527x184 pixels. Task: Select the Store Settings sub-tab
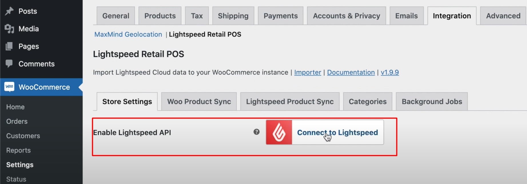[127, 101]
